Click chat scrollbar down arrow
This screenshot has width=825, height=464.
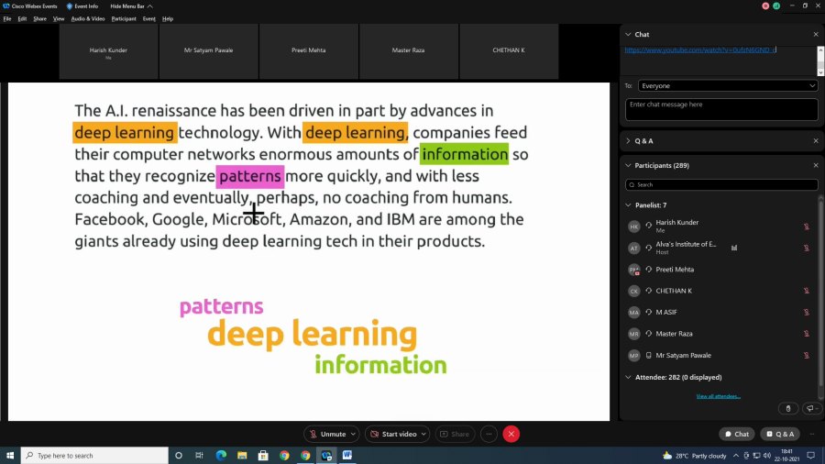pyautogui.click(x=820, y=72)
